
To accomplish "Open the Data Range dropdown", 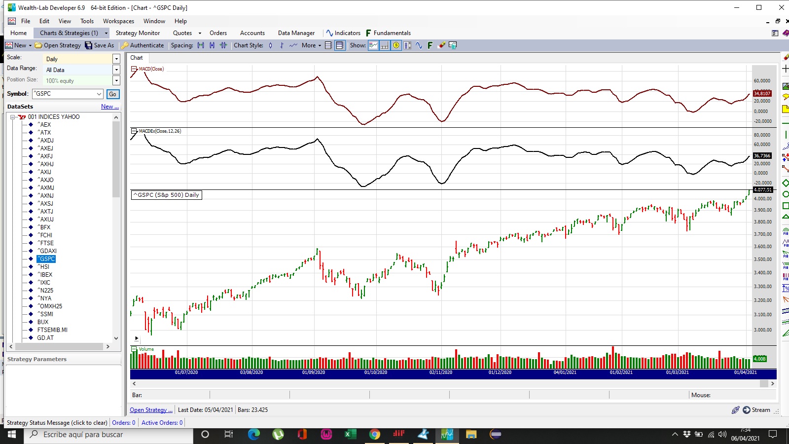I will pyautogui.click(x=116, y=70).
